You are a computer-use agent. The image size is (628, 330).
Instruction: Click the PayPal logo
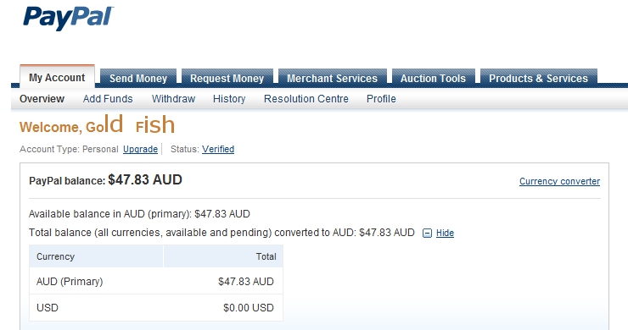coord(69,19)
